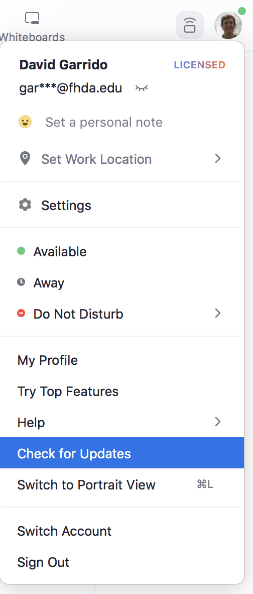This screenshot has width=253, height=594.
Task: Click the work location pin icon
Action: click(x=25, y=158)
